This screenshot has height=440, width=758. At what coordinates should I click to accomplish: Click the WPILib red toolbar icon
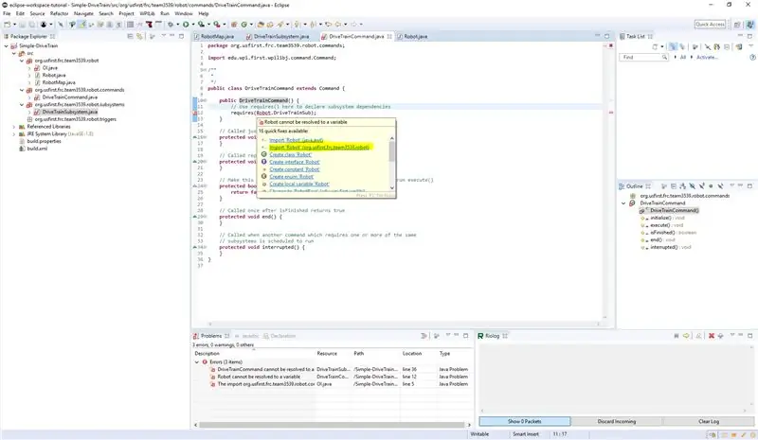(149, 25)
